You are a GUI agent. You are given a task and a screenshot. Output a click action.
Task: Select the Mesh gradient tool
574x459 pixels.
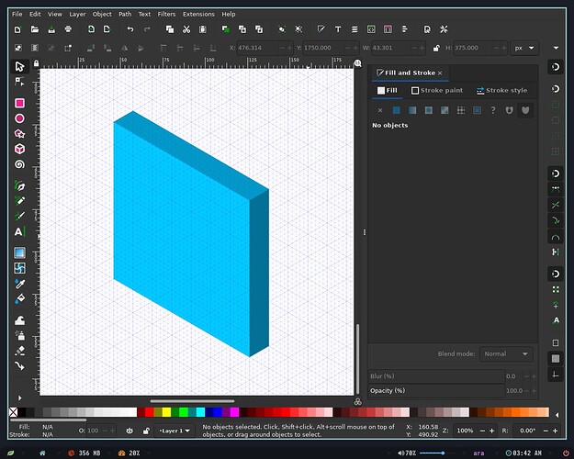click(x=20, y=268)
